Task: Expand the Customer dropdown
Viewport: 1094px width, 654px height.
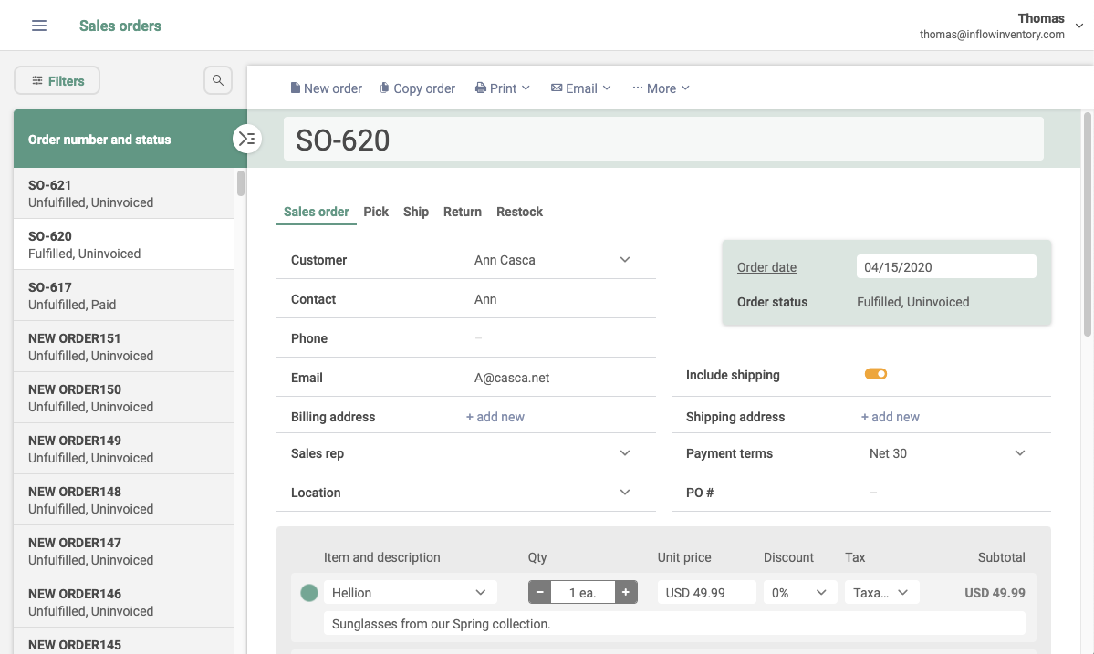Action: pos(624,260)
